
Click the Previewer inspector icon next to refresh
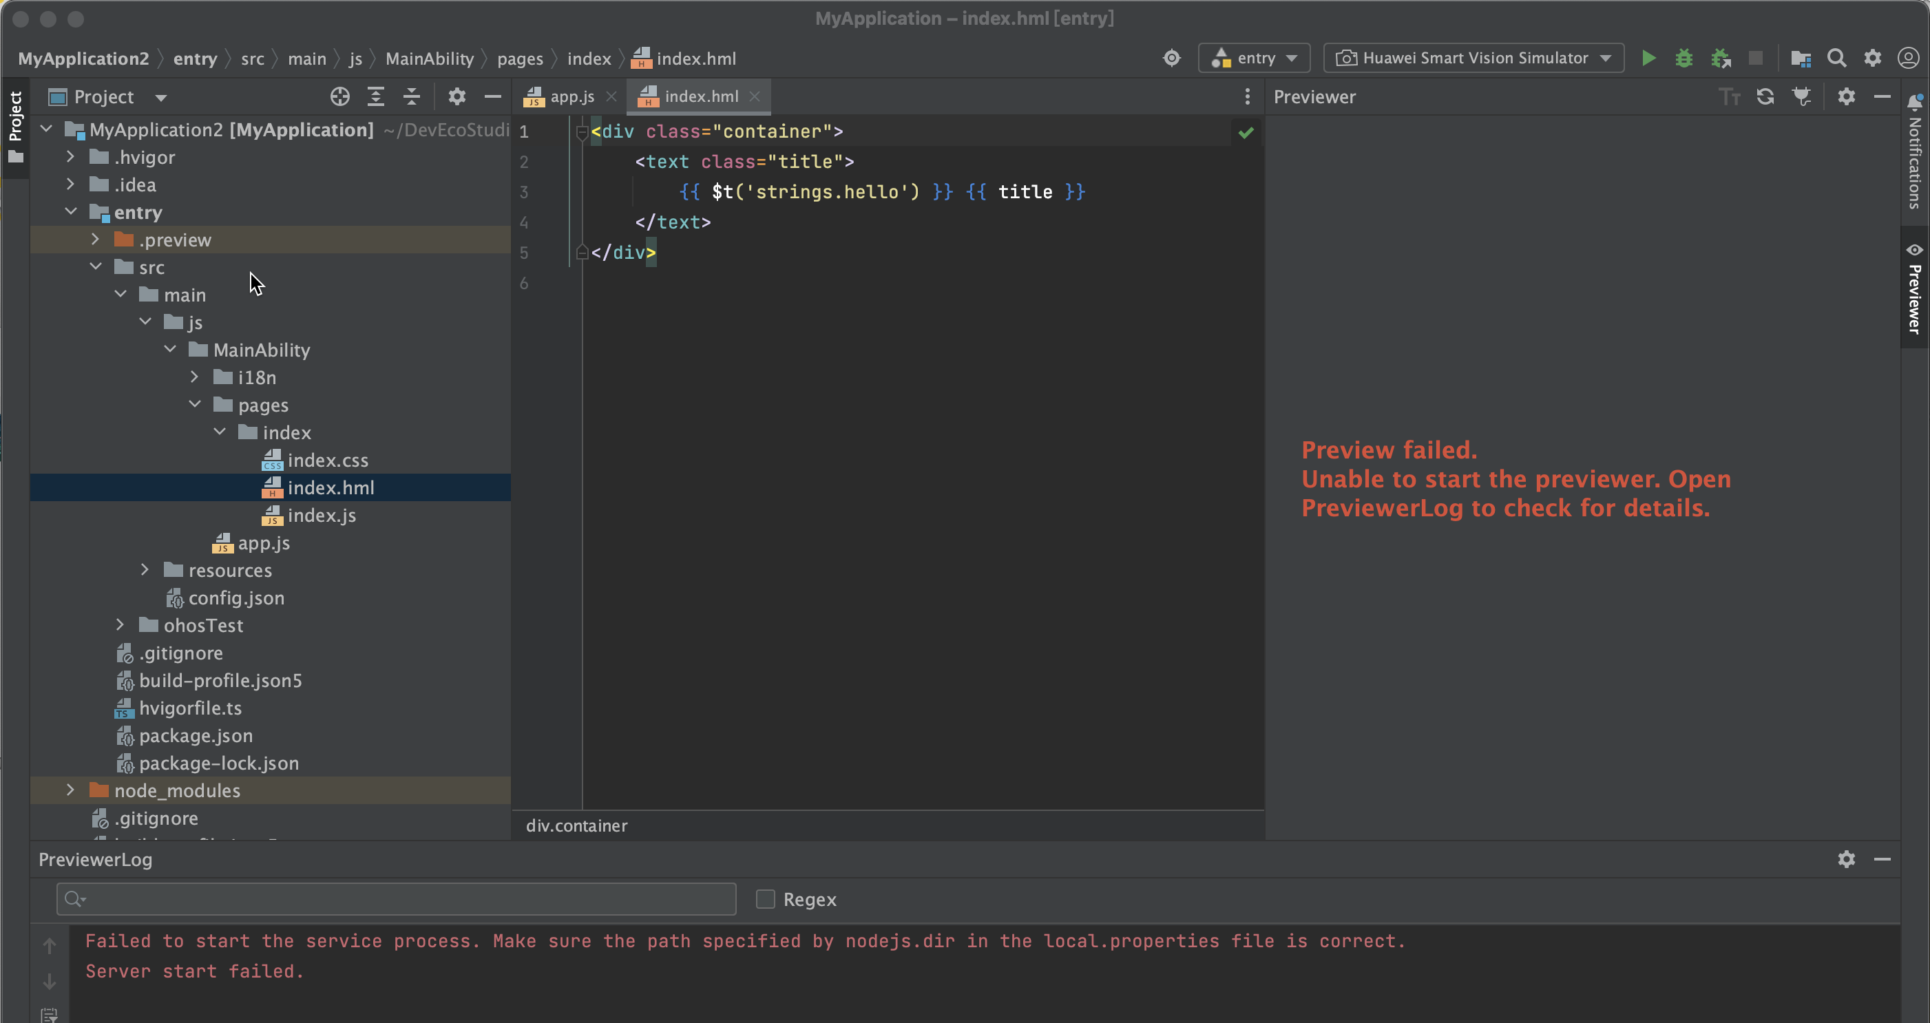(x=1801, y=96)
